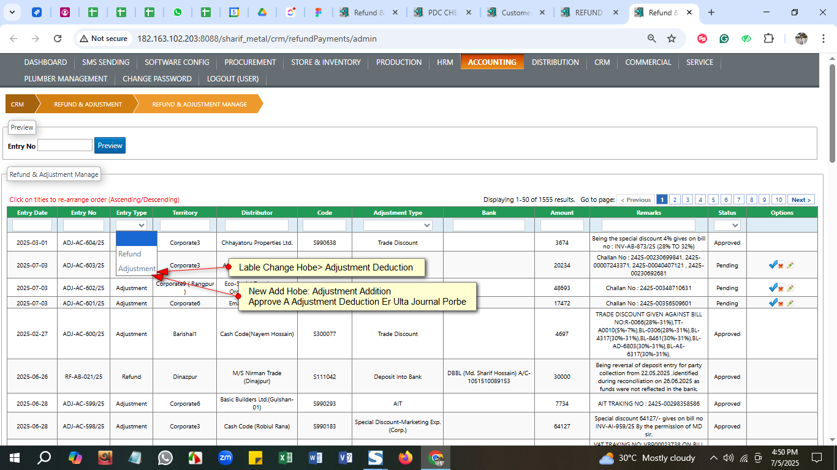Bookmark this page with the star icon
This screenshot has height=470, width=837.
672,39
